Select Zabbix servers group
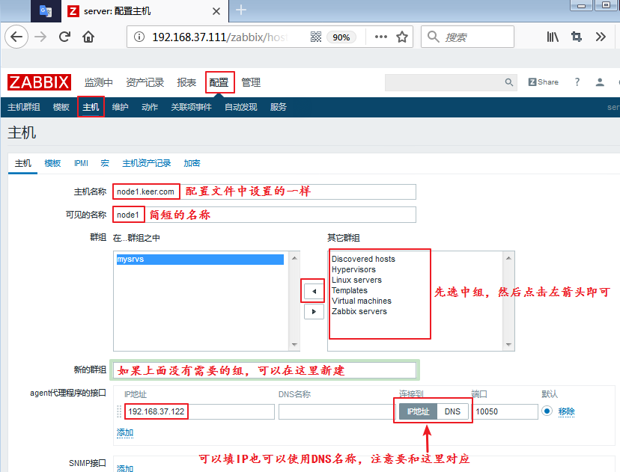Screen dimensions: 620x472 tap(359, 311)
